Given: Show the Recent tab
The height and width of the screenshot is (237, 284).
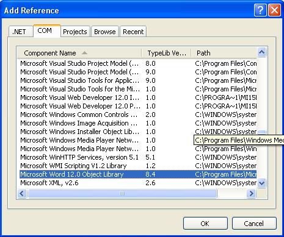Looking at the screenshot, I should pos(133,32).
